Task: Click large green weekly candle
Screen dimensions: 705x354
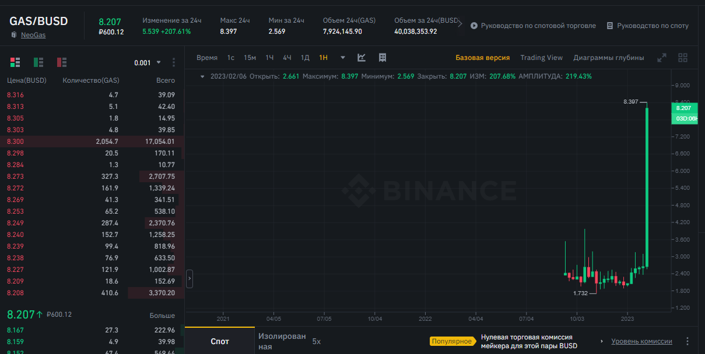Action: click(647, 187)
